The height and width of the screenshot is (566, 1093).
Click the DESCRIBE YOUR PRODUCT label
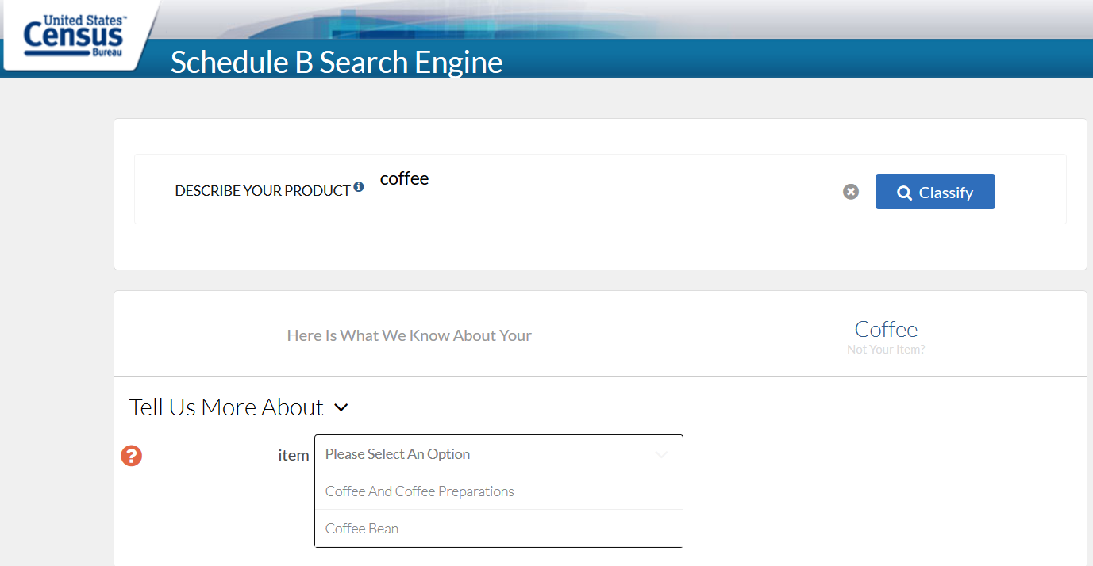click(x=263, y=191)
